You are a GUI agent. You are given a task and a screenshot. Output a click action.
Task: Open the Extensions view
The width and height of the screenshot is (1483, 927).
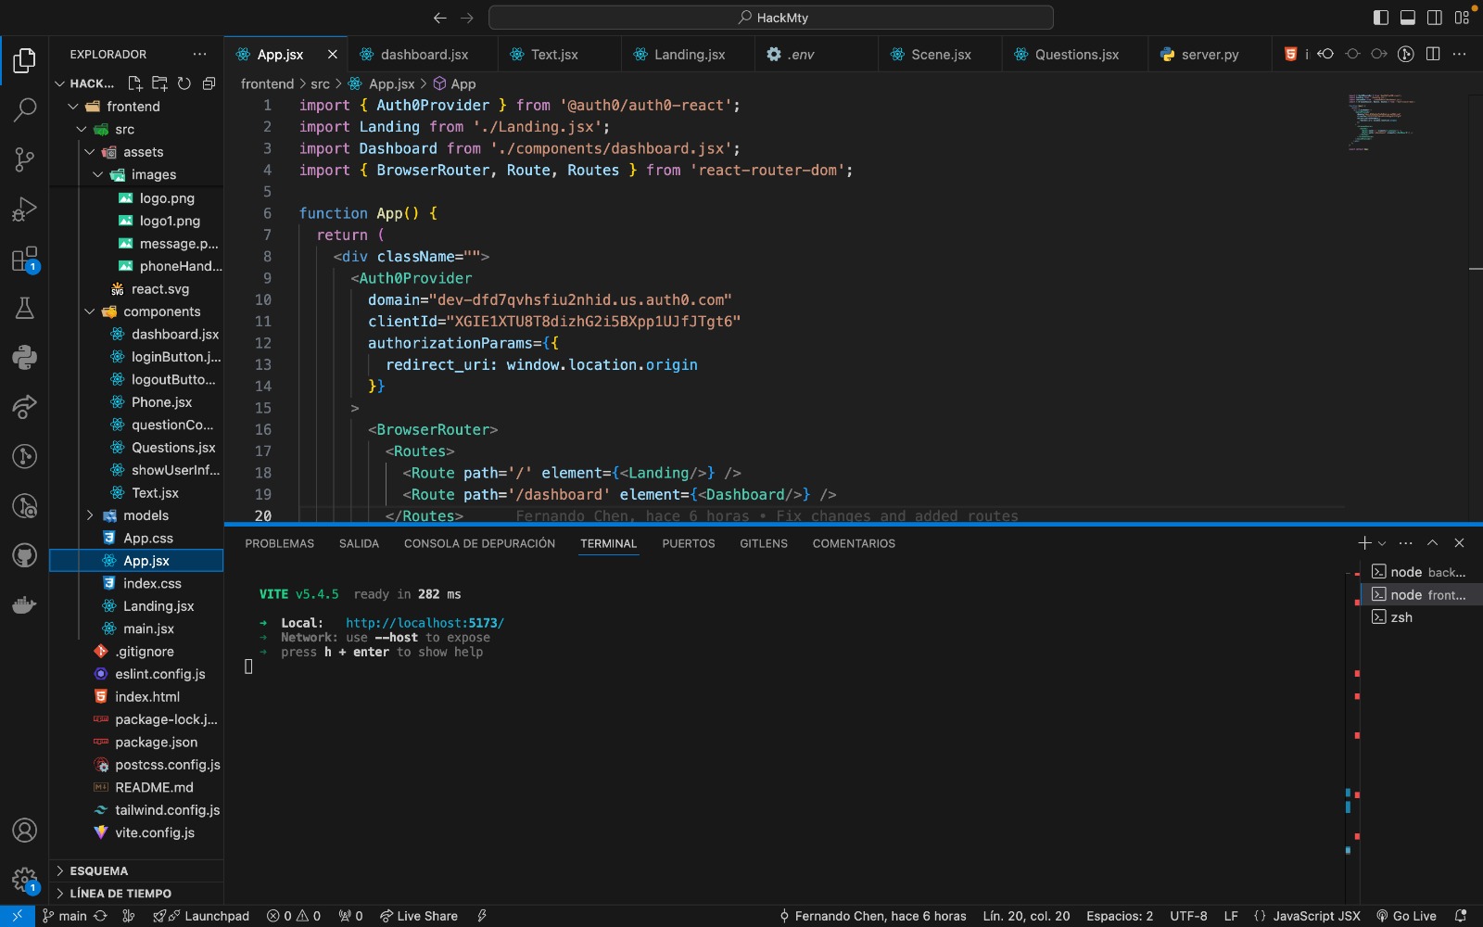[x=25, y=260]
